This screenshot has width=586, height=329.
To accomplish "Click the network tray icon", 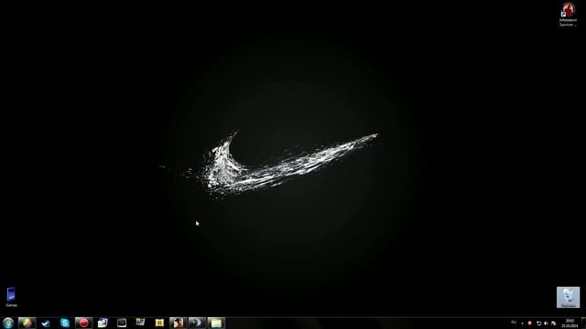I will click(x=538, y=323).
